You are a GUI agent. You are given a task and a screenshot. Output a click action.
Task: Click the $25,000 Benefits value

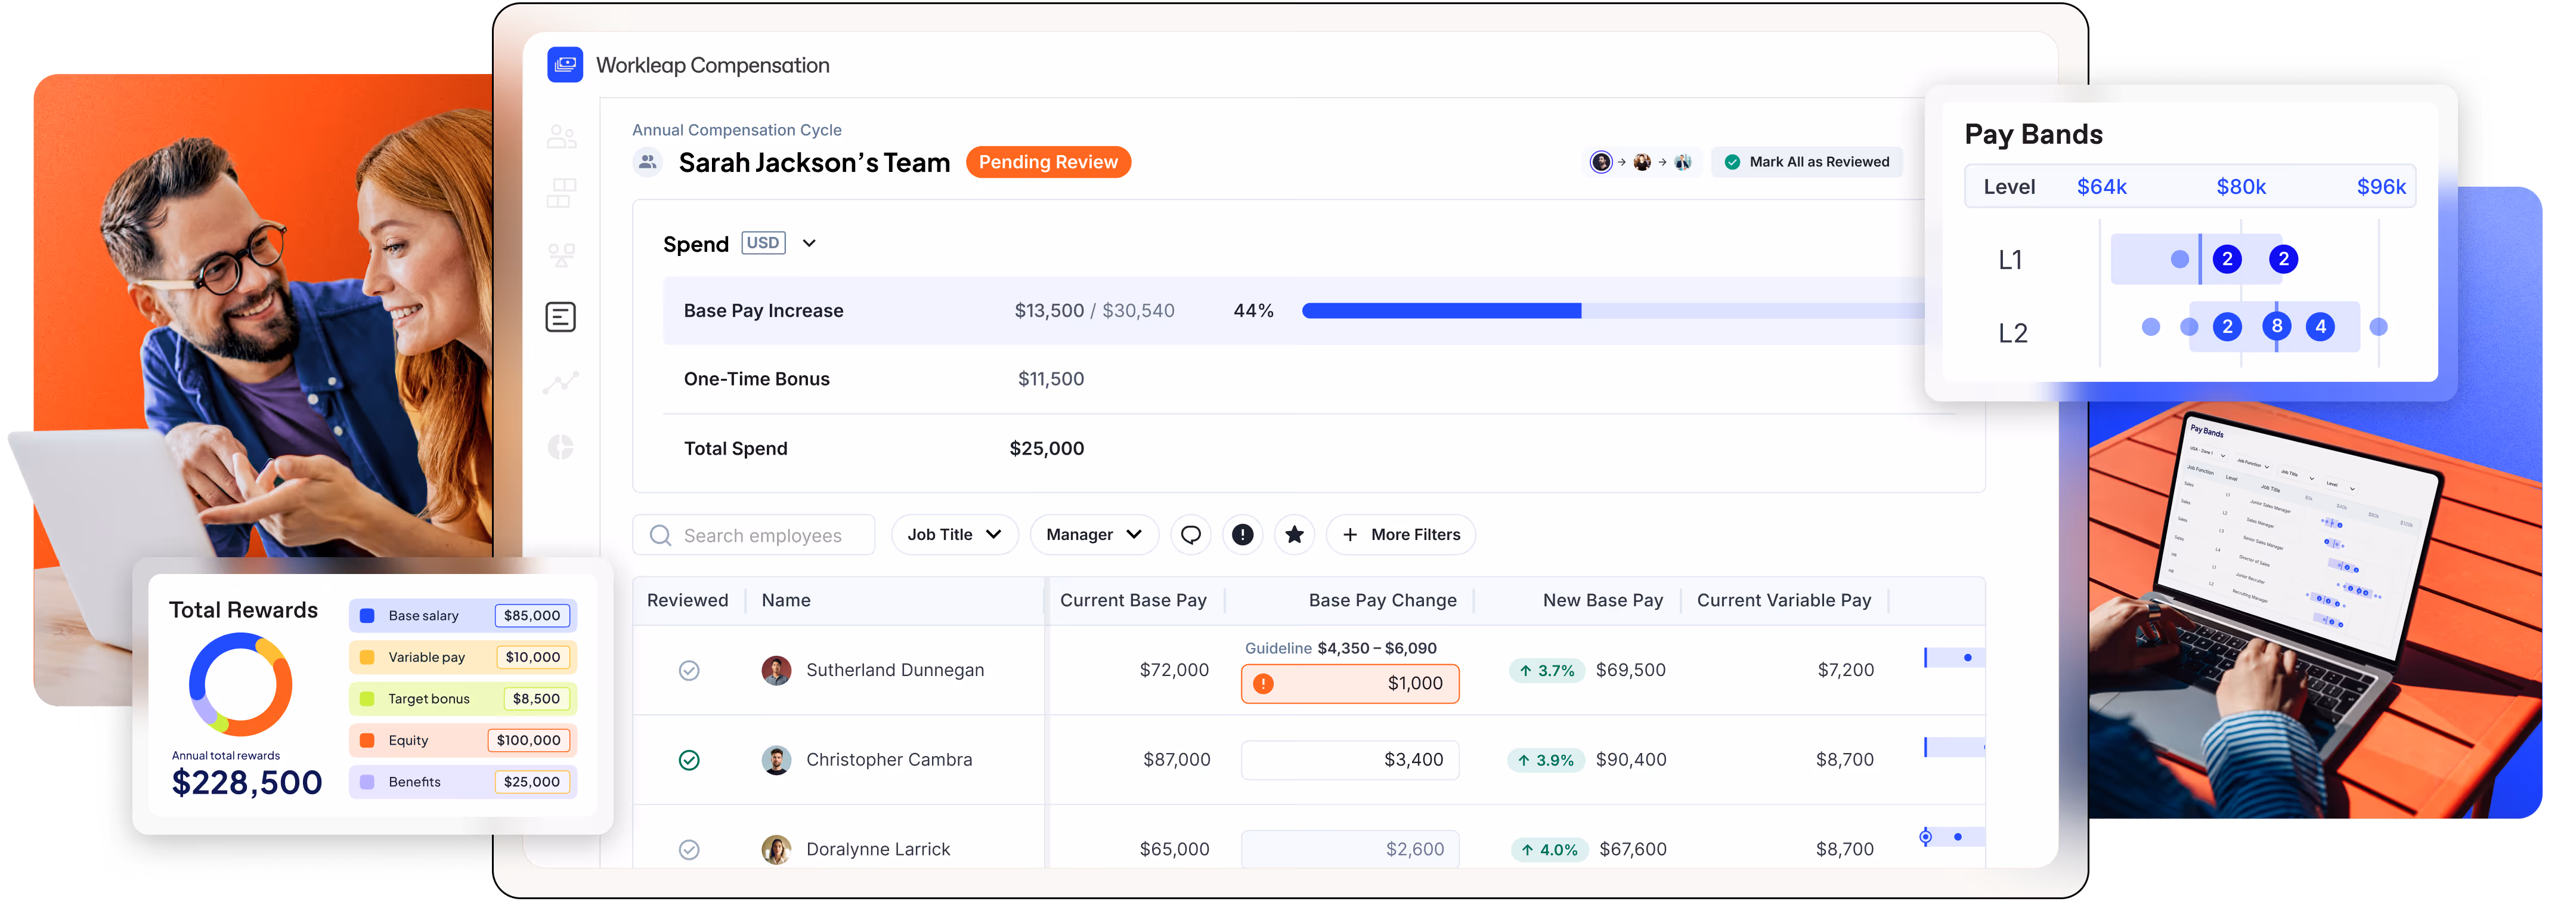532,782
